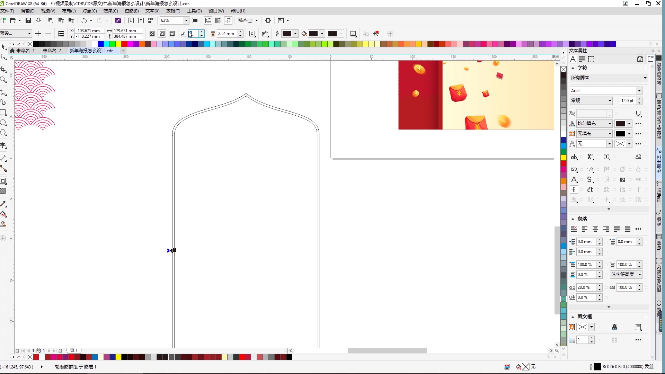Open the 效果(C) menu
Viewport: 665px width, 374px height.
pos(110,11)
